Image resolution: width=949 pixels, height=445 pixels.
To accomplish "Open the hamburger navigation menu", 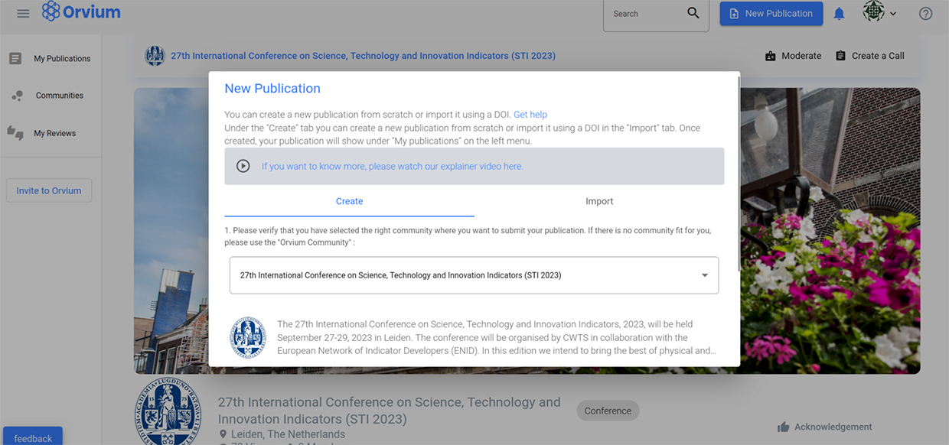I will pos(23,14).
